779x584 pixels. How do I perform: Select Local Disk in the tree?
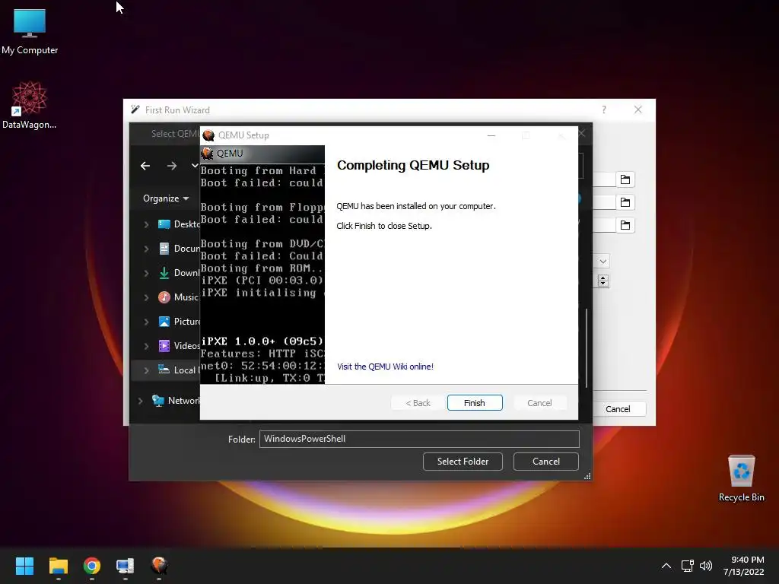(179, 370)
